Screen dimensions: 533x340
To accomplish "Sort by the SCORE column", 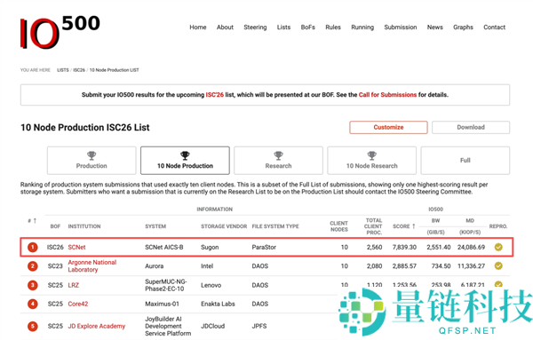I will pyautogui.click(x=404, y=226).
